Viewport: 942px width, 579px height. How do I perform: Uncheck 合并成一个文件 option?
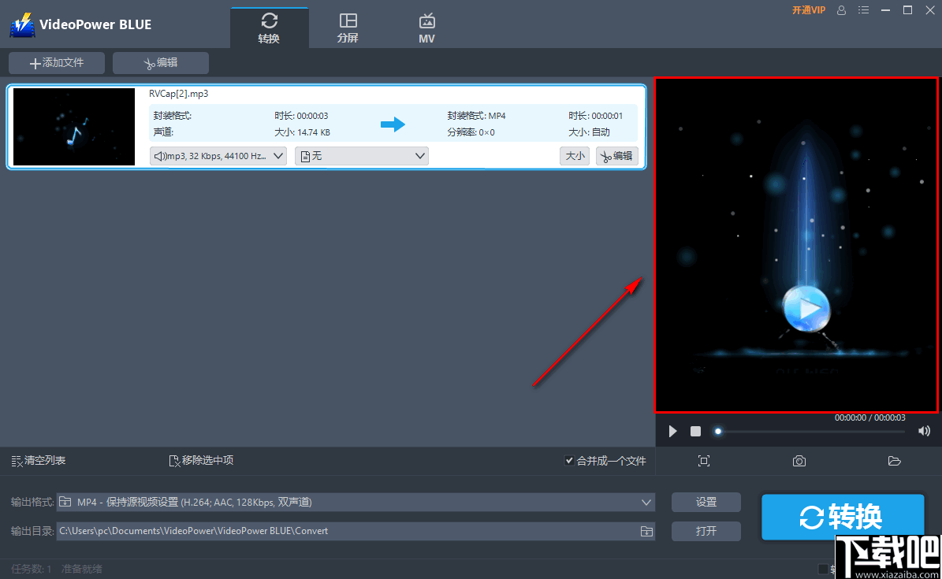click(570, 461)
